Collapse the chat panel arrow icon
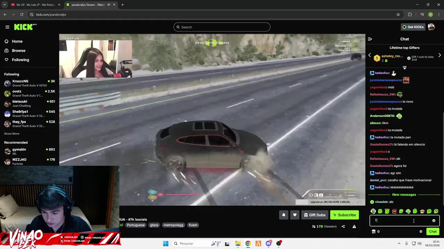This screenshot has width=444, height=249. pyautogui.click(x=370, y=39)
